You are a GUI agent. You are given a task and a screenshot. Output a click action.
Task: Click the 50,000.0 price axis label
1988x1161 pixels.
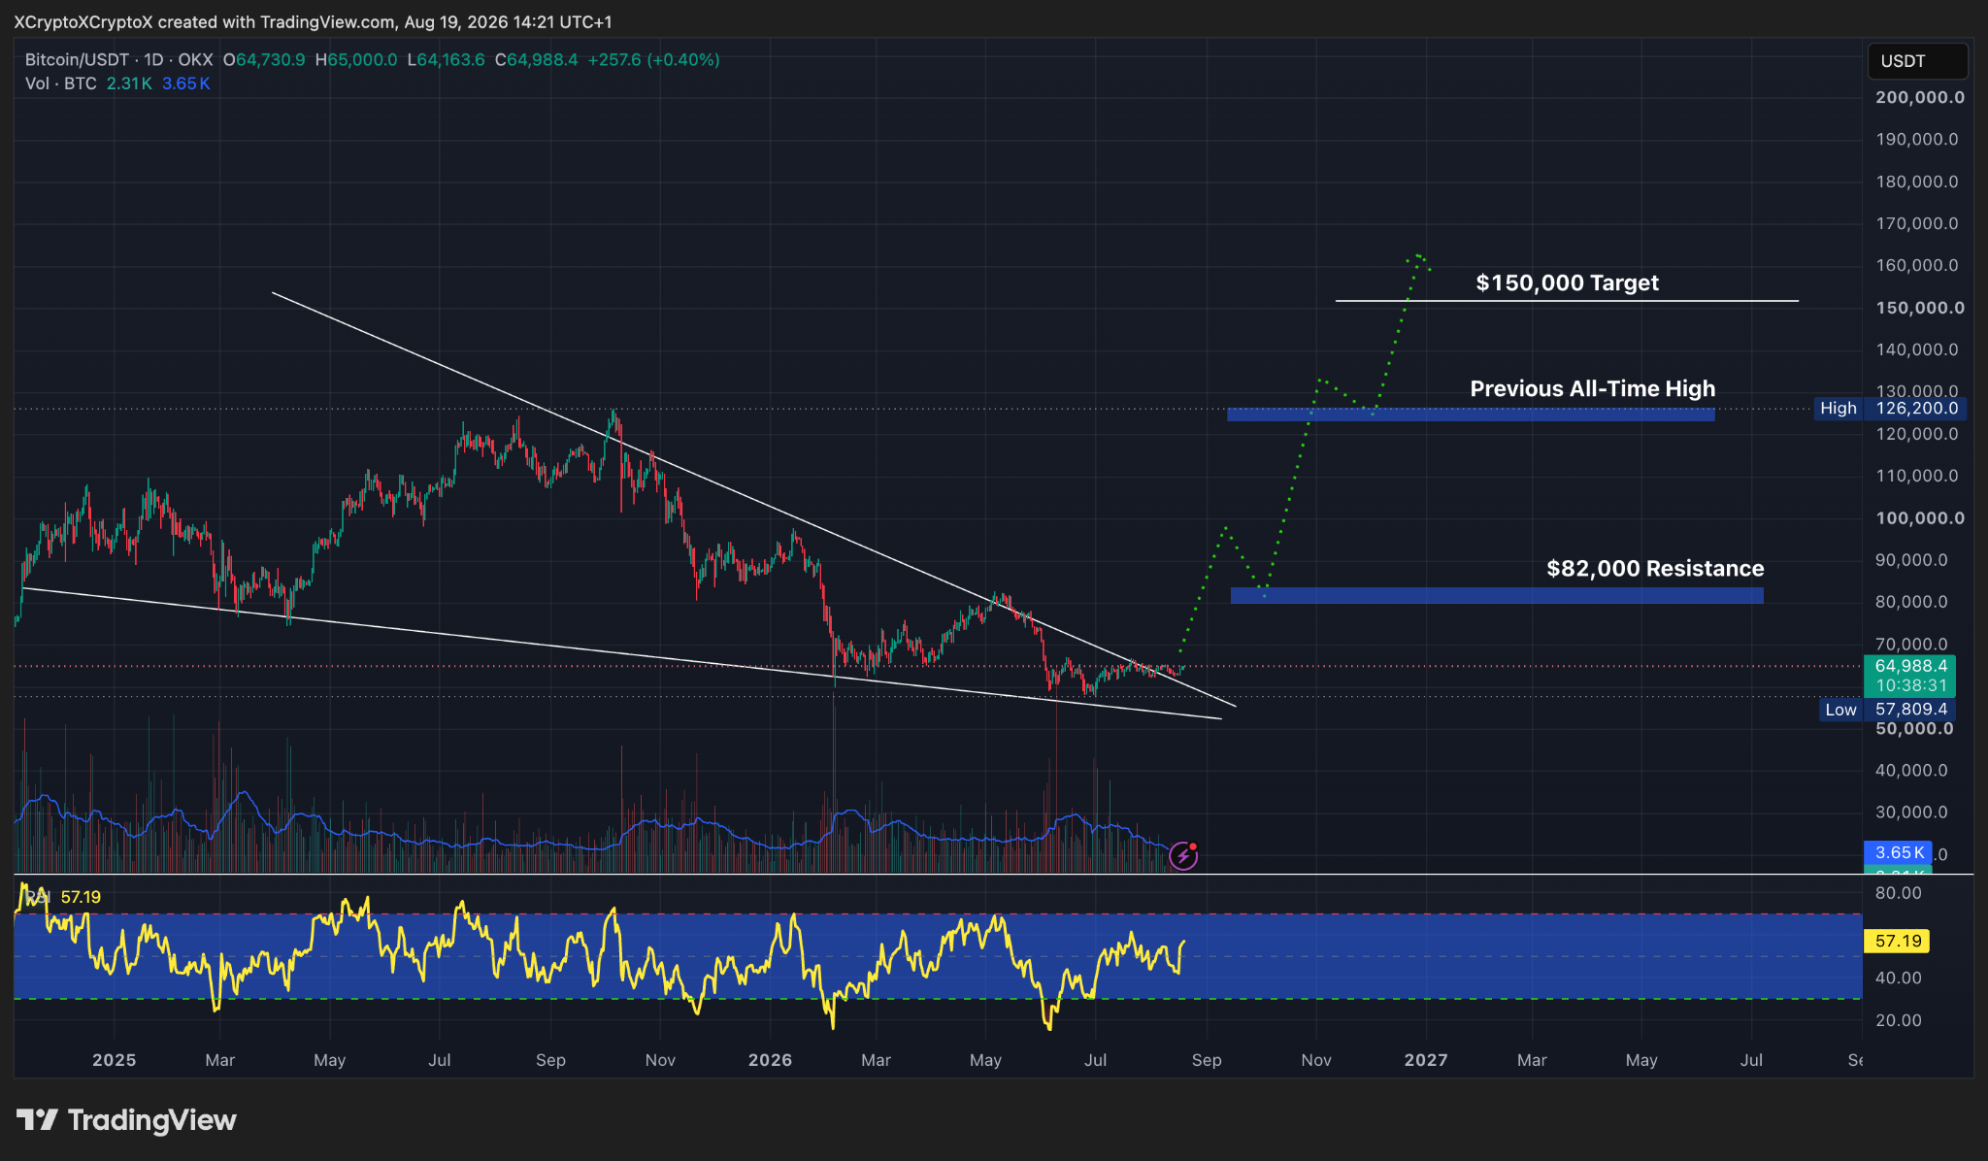[1914, 729]
